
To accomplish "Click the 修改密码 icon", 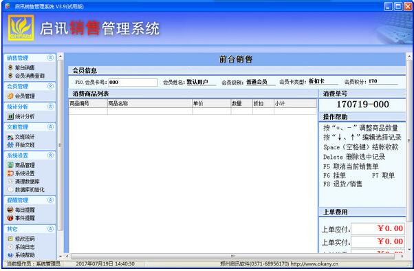I will click(x=10, y=239).
